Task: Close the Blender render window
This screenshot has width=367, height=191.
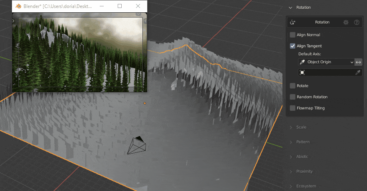Action: pos(138,6)
